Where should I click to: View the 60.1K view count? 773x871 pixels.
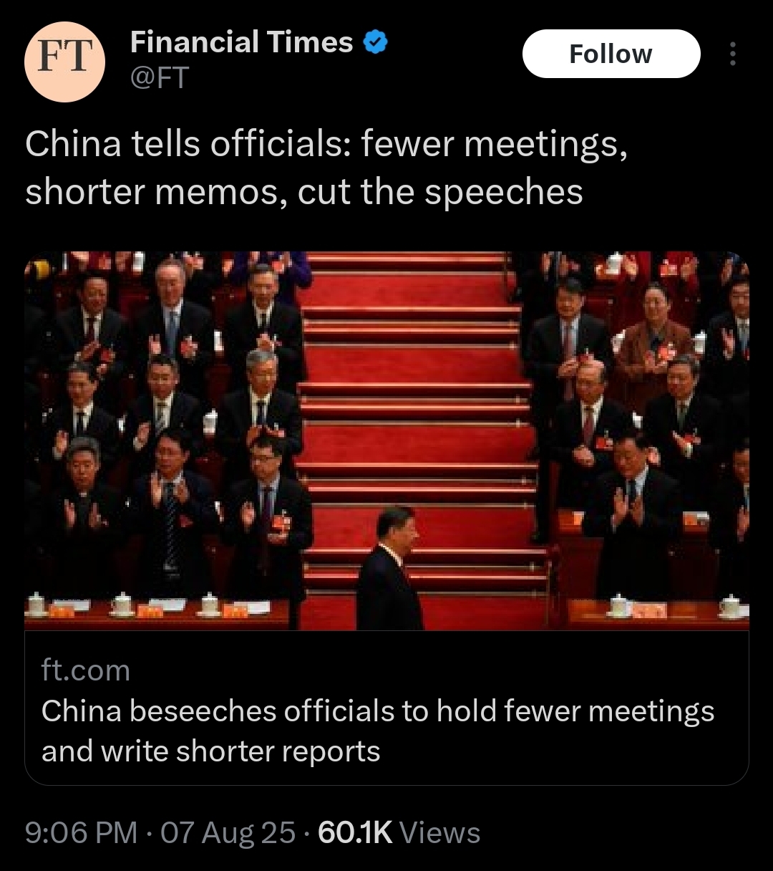point(355,833)
